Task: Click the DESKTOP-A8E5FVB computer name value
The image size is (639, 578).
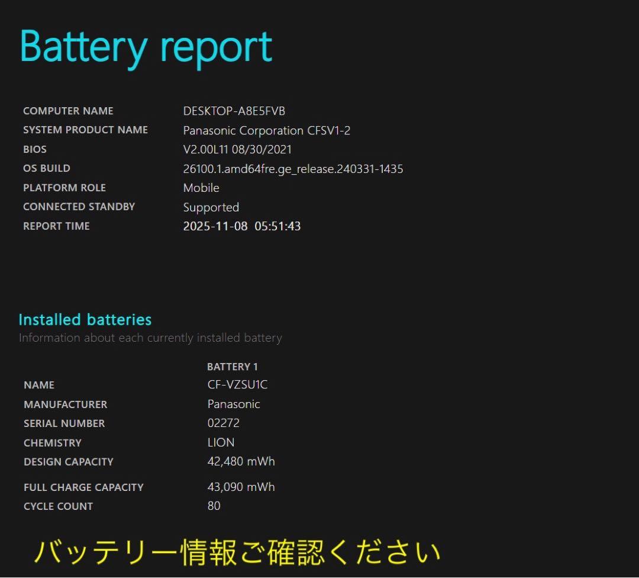Action: [x=234, y=111]
